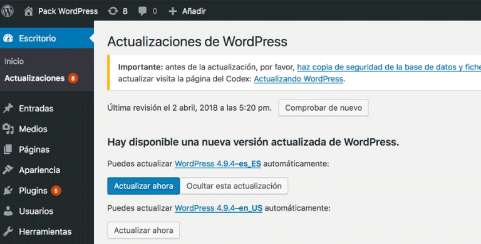The image size is (481, 244).
Task: Click the blue Actualizar ahora button
Action: 143,186
